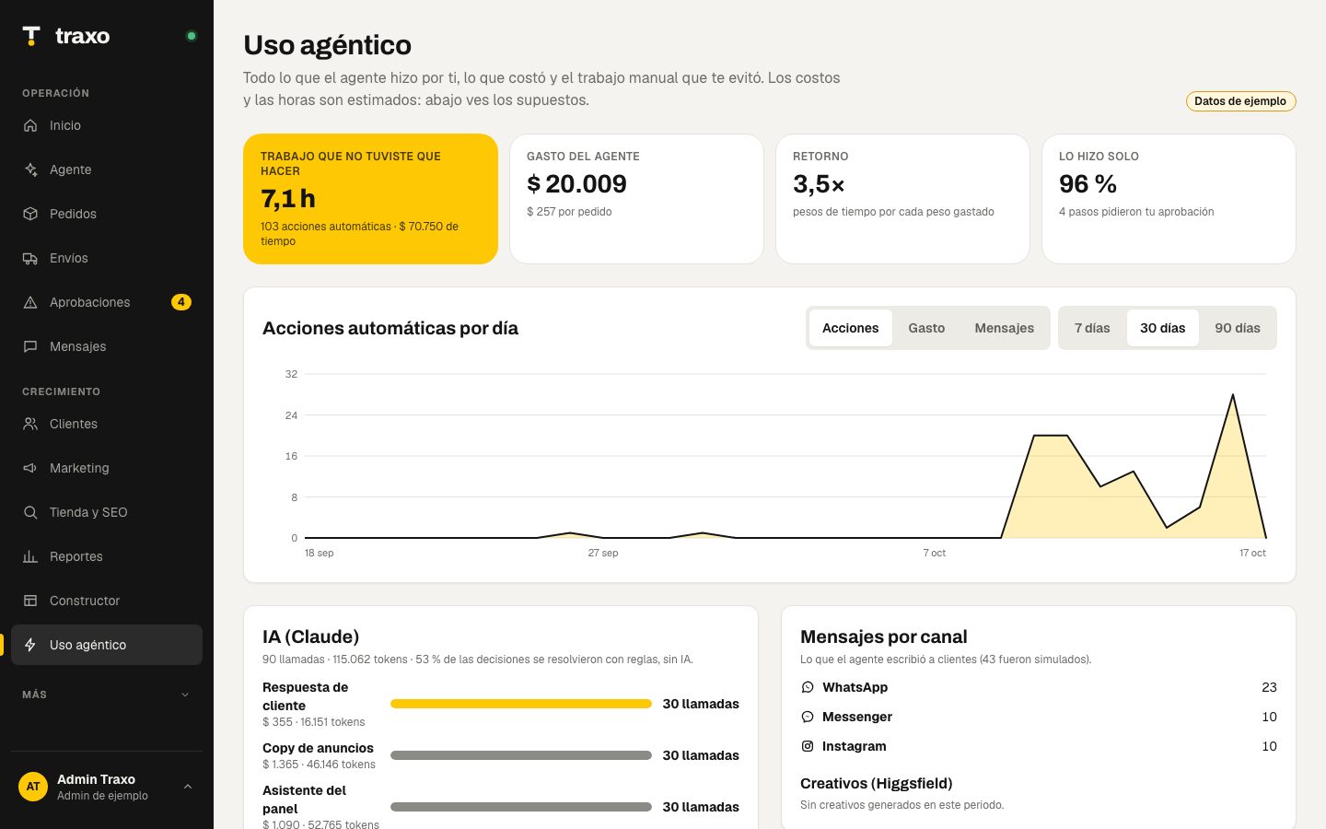Open Reportes via its bar chart icon
1326x829 pixels.
[30, 556]
